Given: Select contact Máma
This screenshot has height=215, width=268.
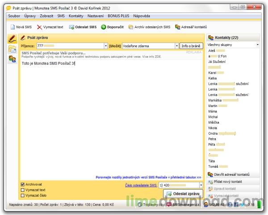Looking at the screenshot, I should (x=213, y=111).
